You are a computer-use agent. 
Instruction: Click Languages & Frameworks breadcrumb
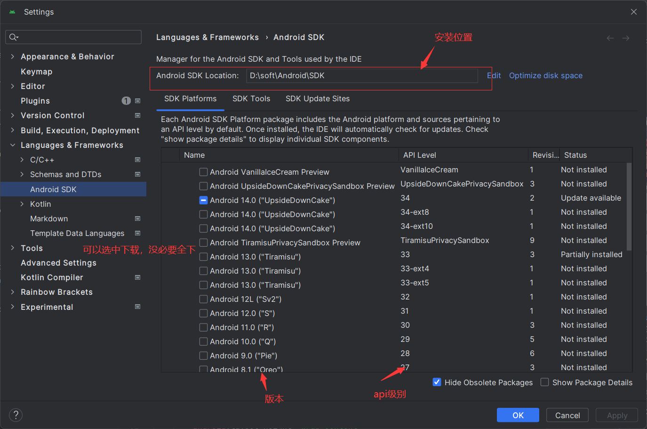(208, 37)
